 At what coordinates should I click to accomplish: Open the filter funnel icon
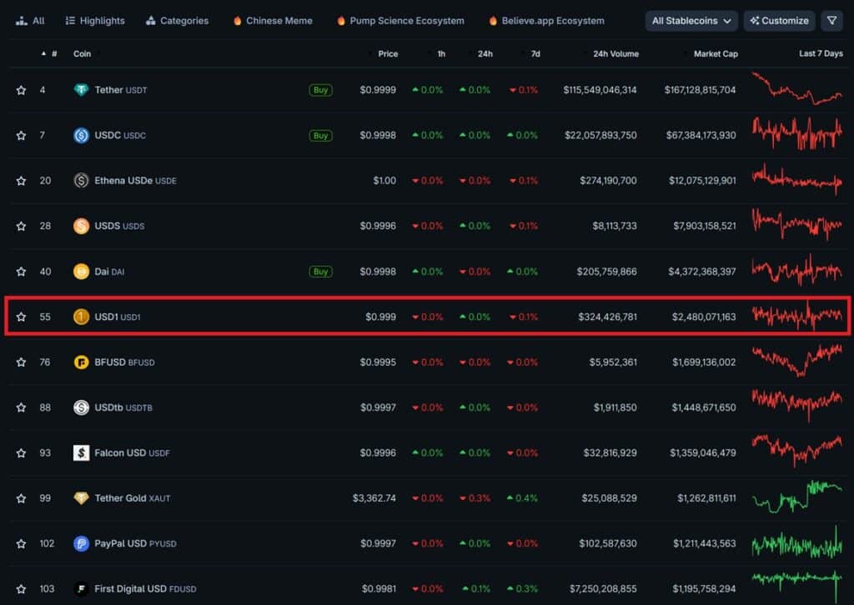click(x=831, y=21)
